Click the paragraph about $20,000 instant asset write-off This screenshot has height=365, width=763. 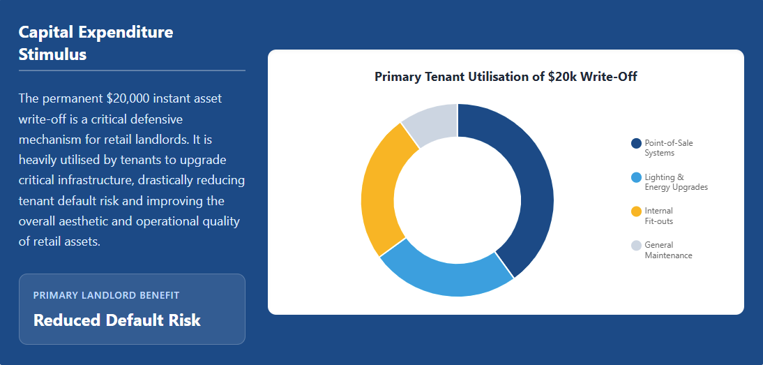[131, 170]
